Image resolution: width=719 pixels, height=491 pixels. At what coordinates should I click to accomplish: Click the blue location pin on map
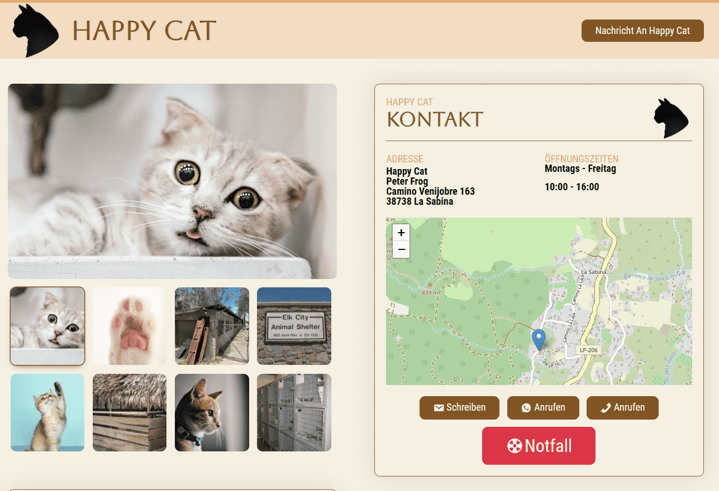pyautogui.click(x=539, y=339)
